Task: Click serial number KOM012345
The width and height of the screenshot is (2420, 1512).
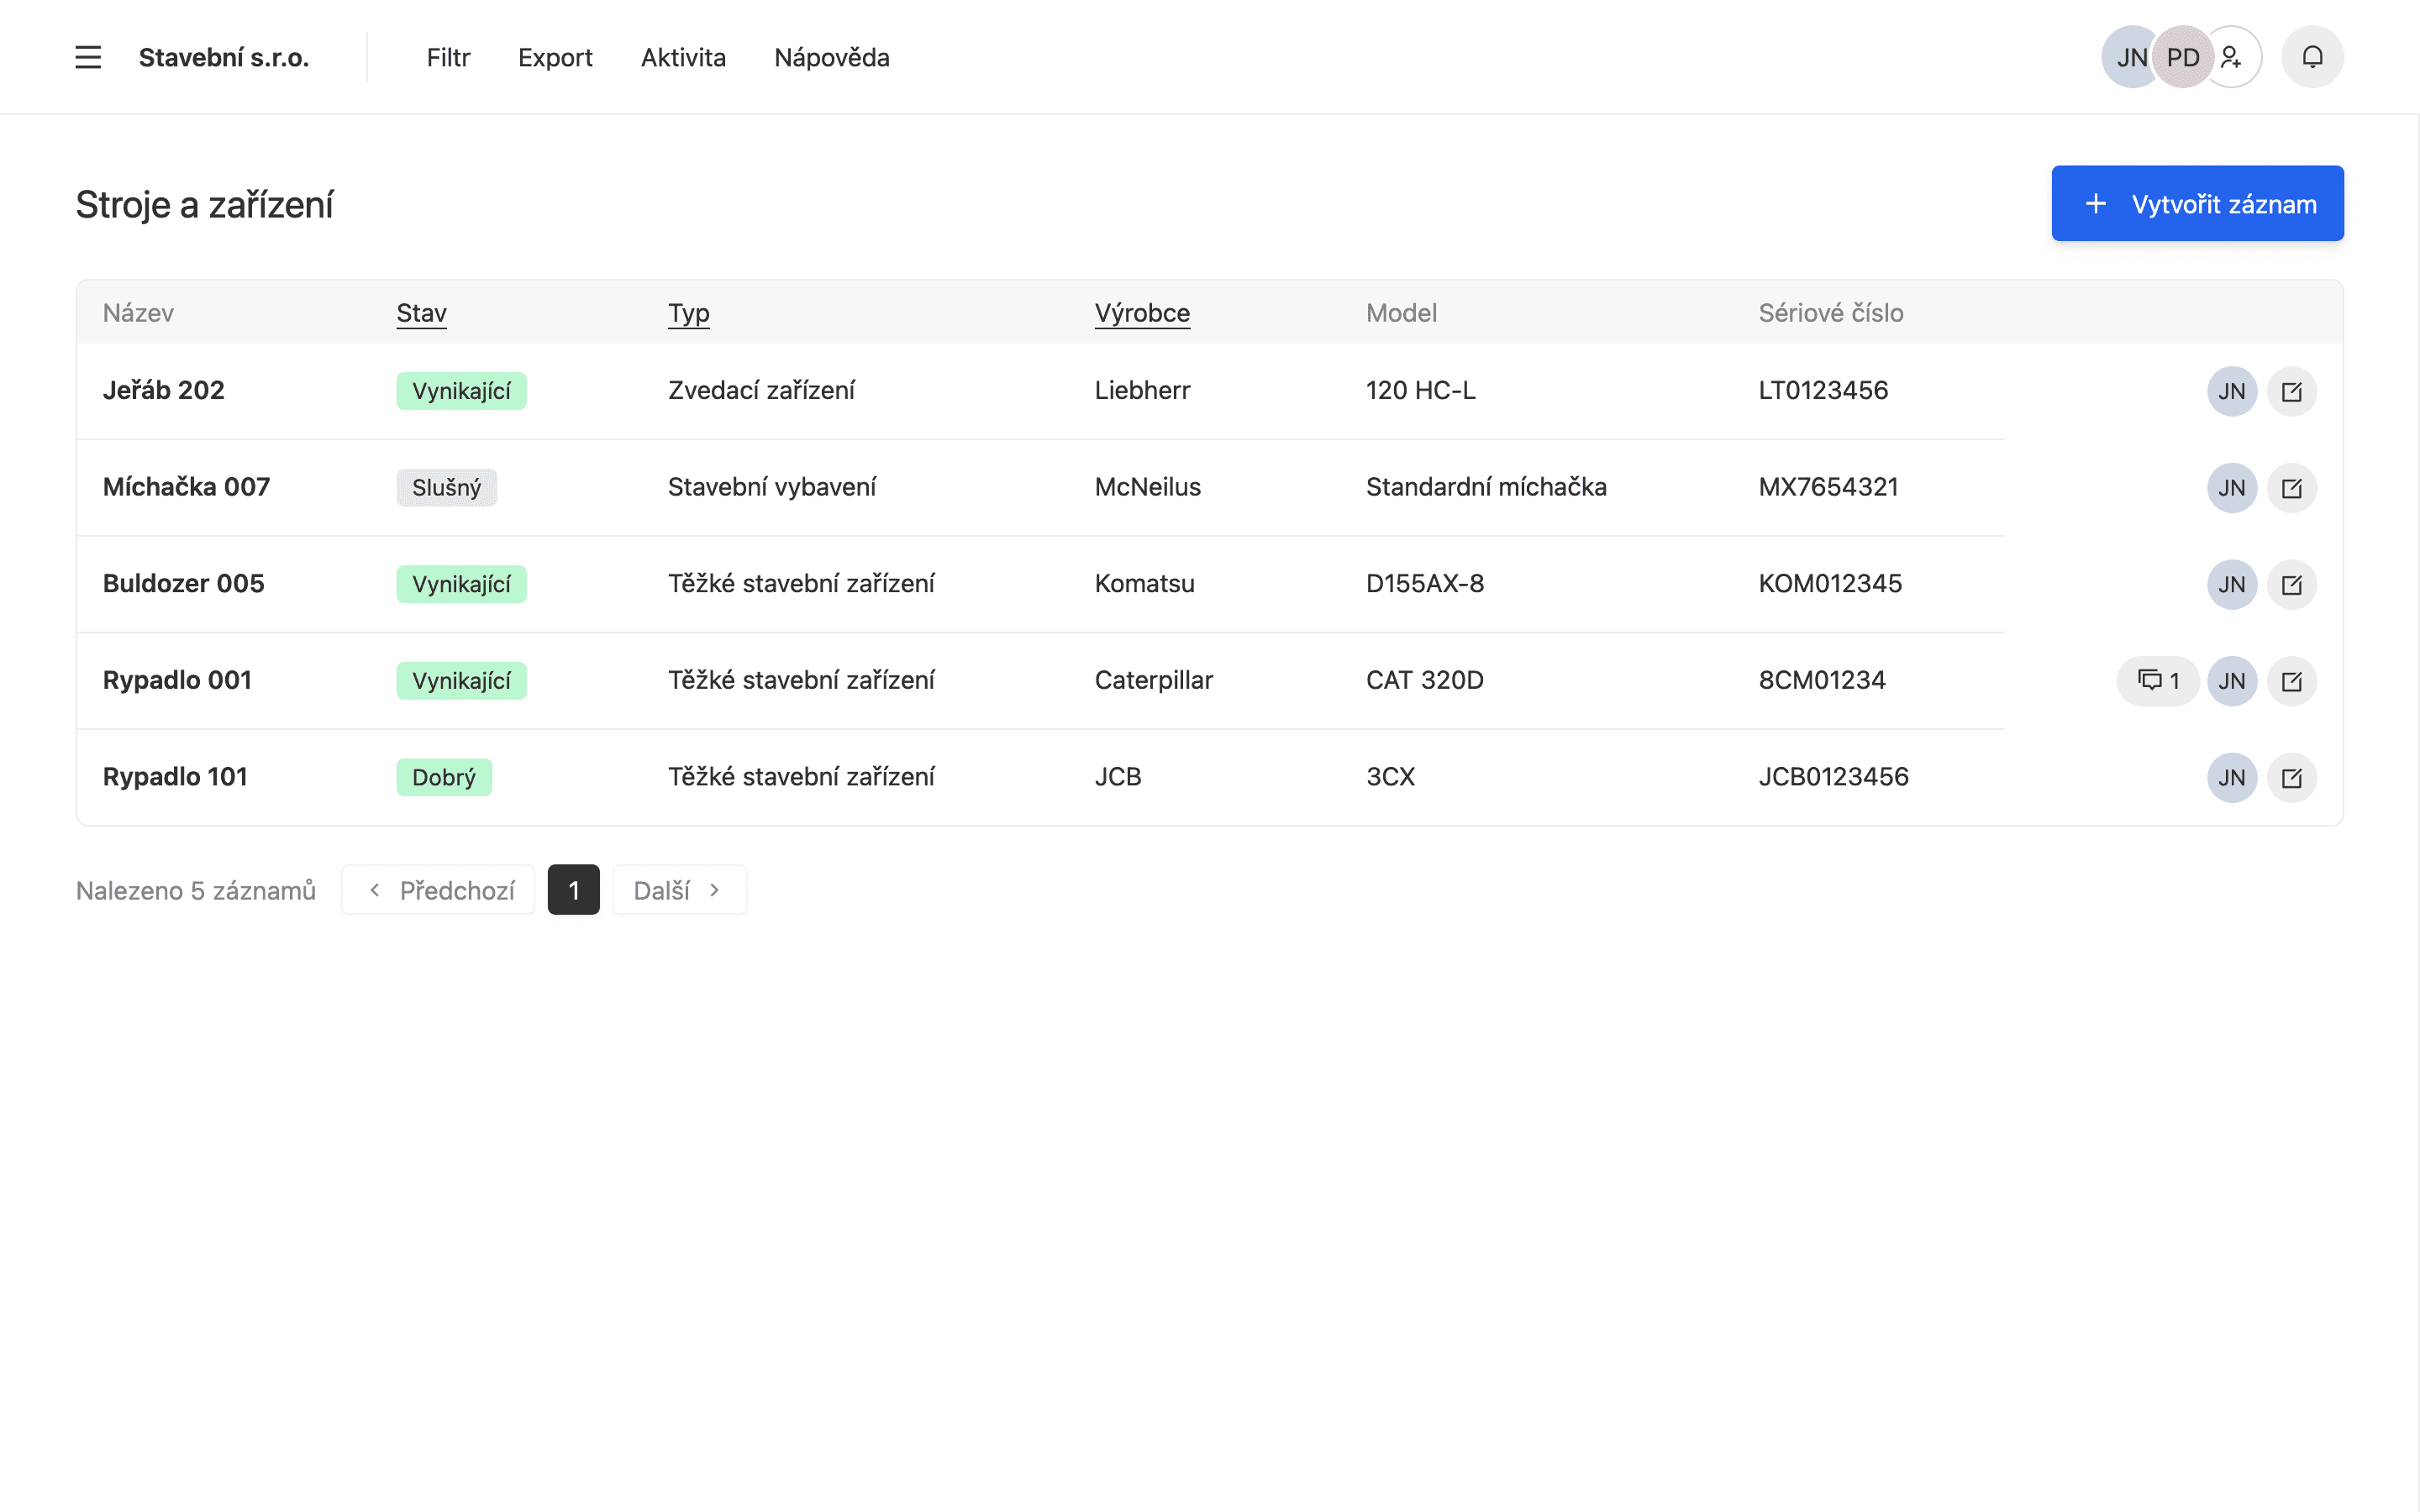Action: 1830,583
